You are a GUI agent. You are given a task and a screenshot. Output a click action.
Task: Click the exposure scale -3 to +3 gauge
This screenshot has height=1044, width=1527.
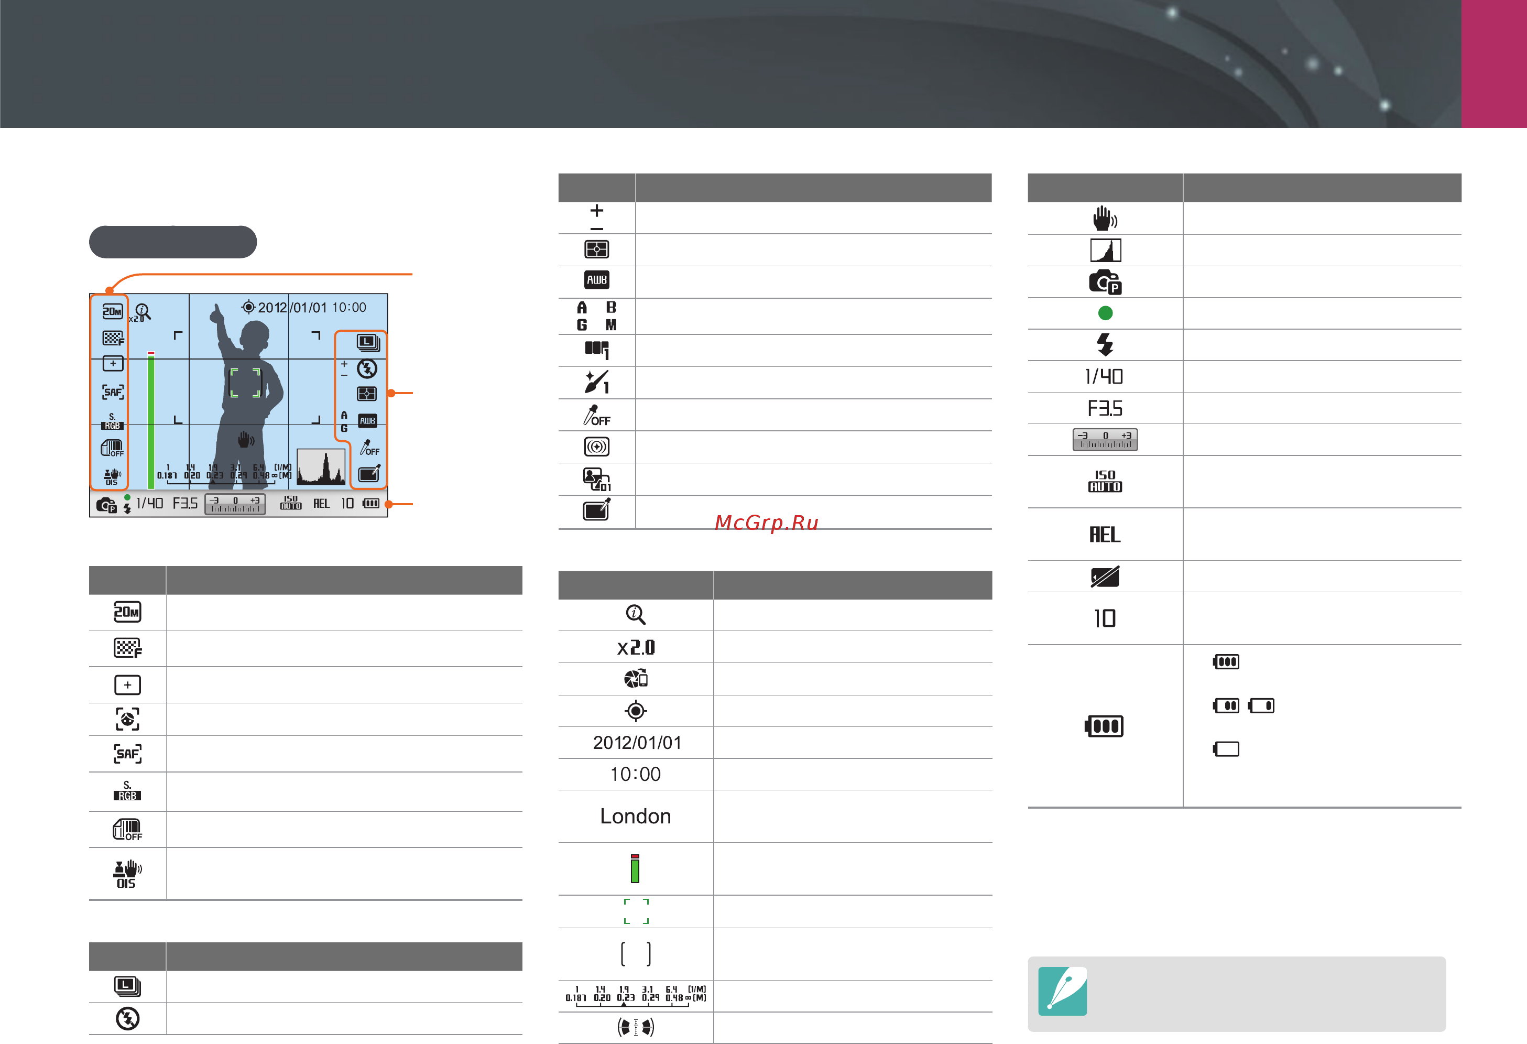[x=1105, y=440]
